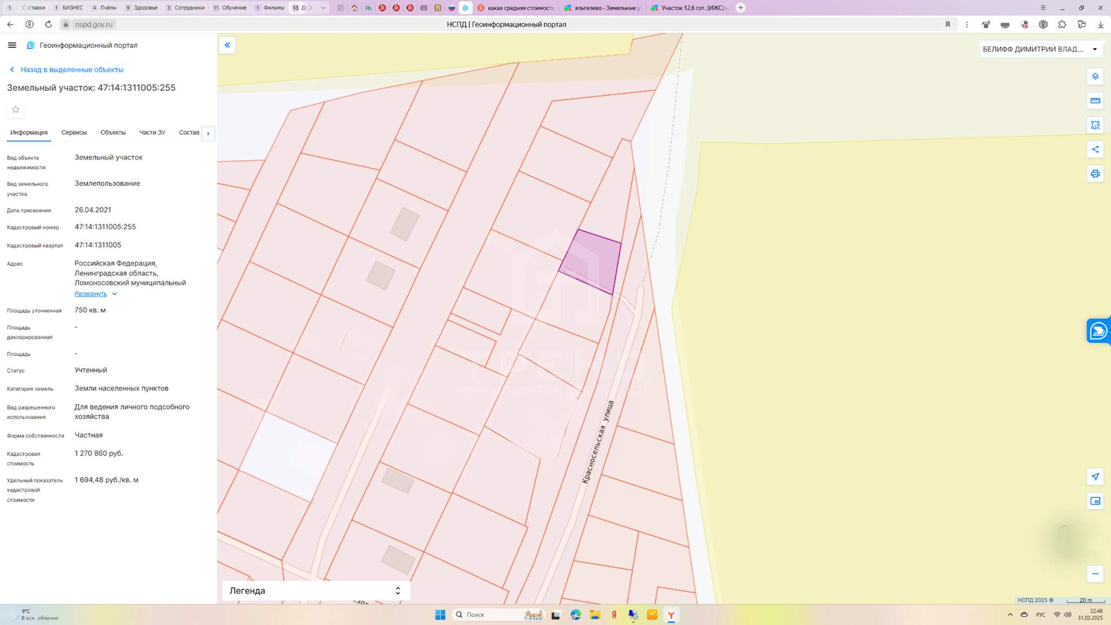Open the Пчёлы tab group
1111x625 pixels.
104,8
